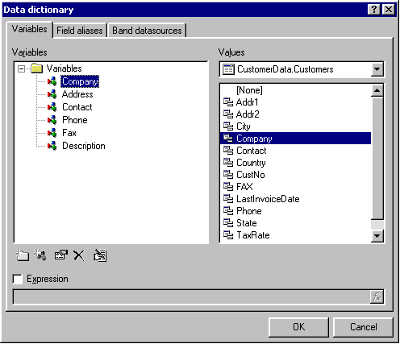Click the new variable icon
This screenshot has height=344, width=400.
(x=40, y=255)
